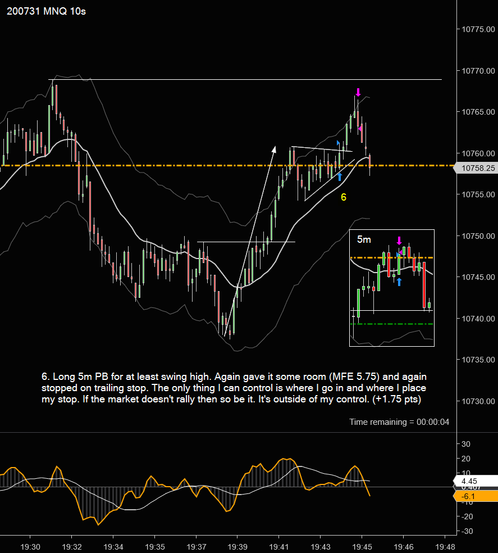Click the magenta sell arrow above the main chart high
498x553 pixels.
tap(358, 92)
